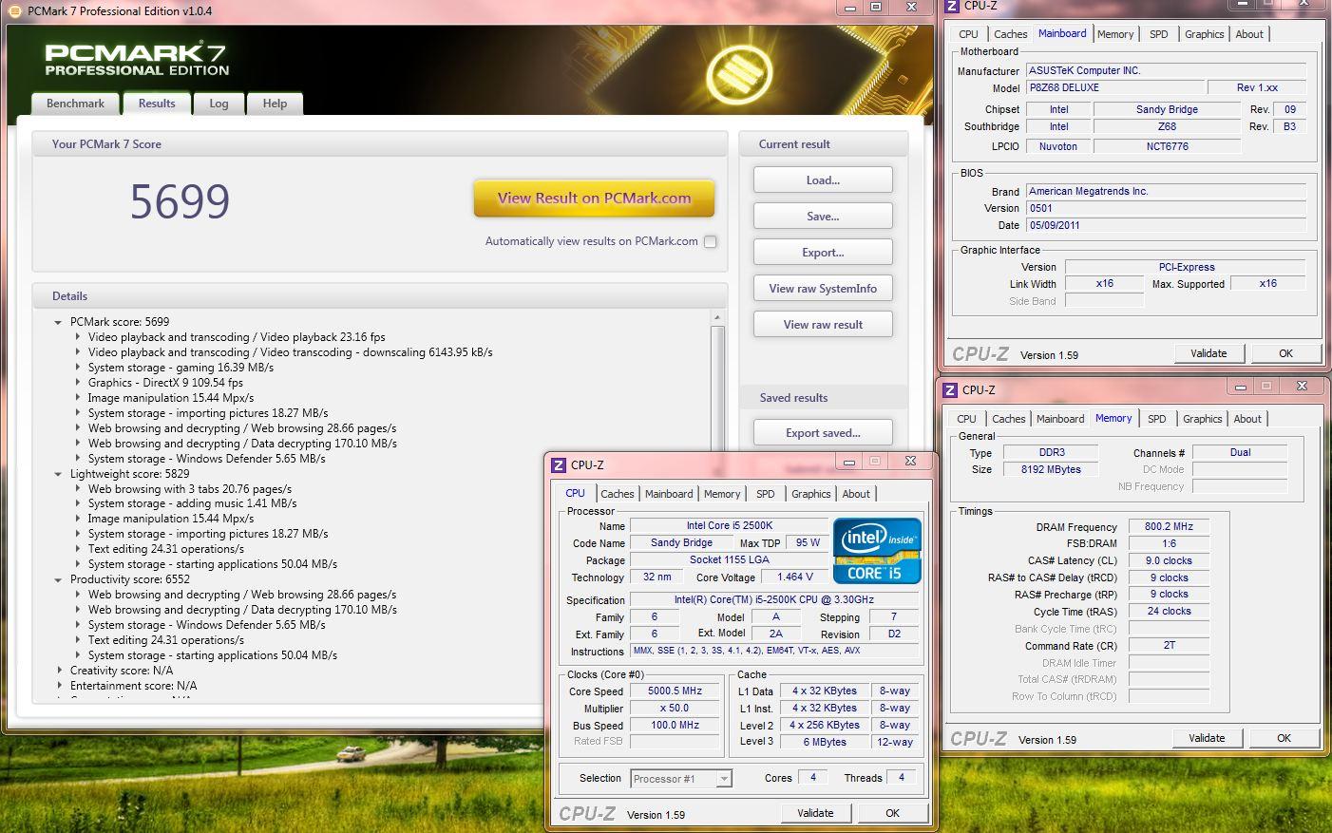Open the About tab in CPU-Z CPU window
This screenshot has height=833, width=1332.
(856, 494)
